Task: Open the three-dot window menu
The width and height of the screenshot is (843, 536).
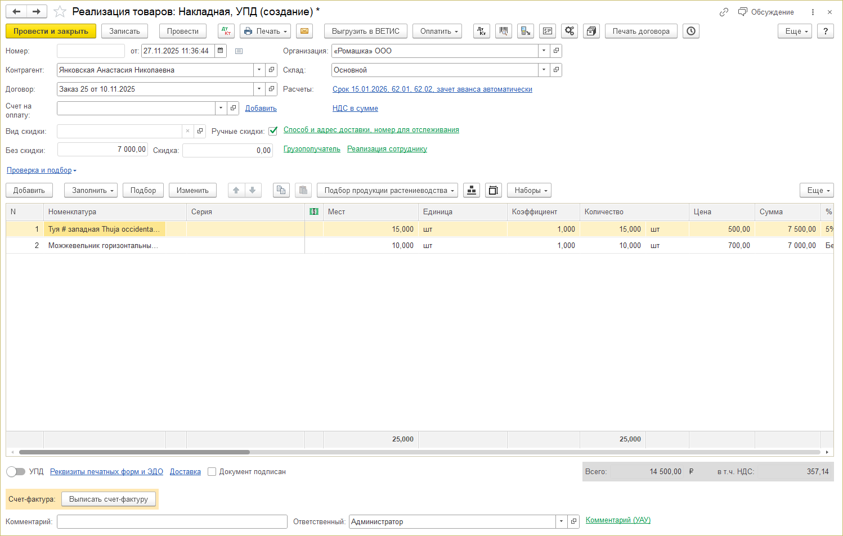Action: pyautogui.click(x=813, y=12)
